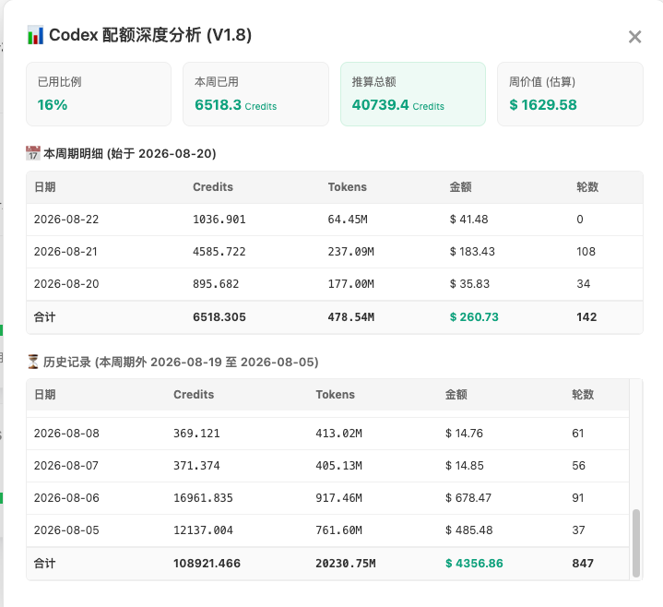Select credits value 369.121

tap(196, 434)
